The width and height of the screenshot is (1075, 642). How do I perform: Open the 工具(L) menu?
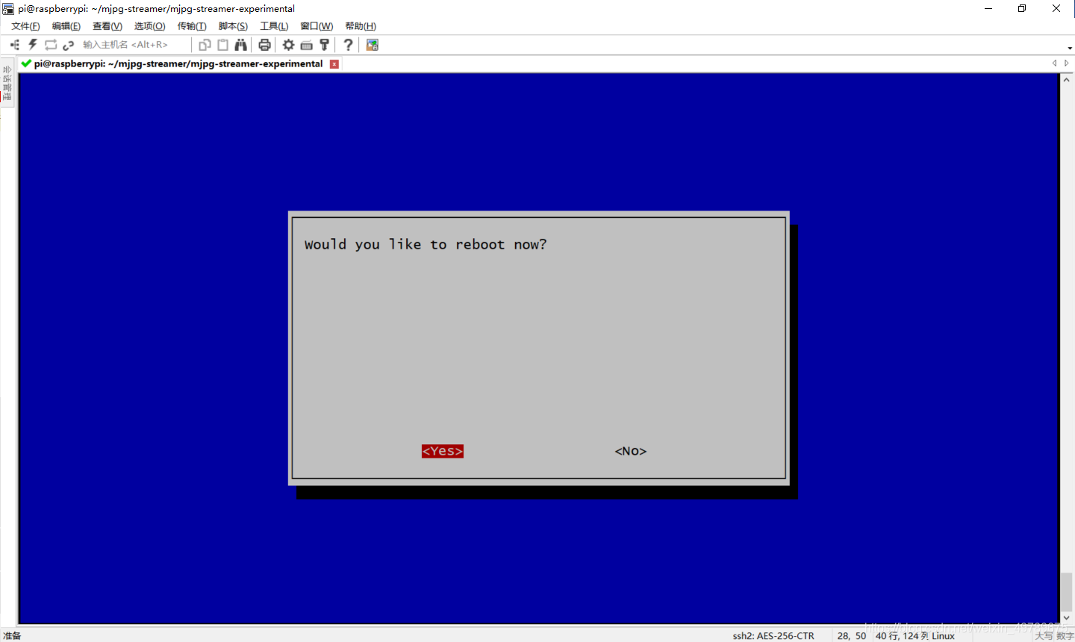[x=274, y=26]
